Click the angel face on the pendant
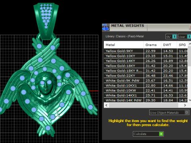191x143 pixels. [x=45, y=84]
